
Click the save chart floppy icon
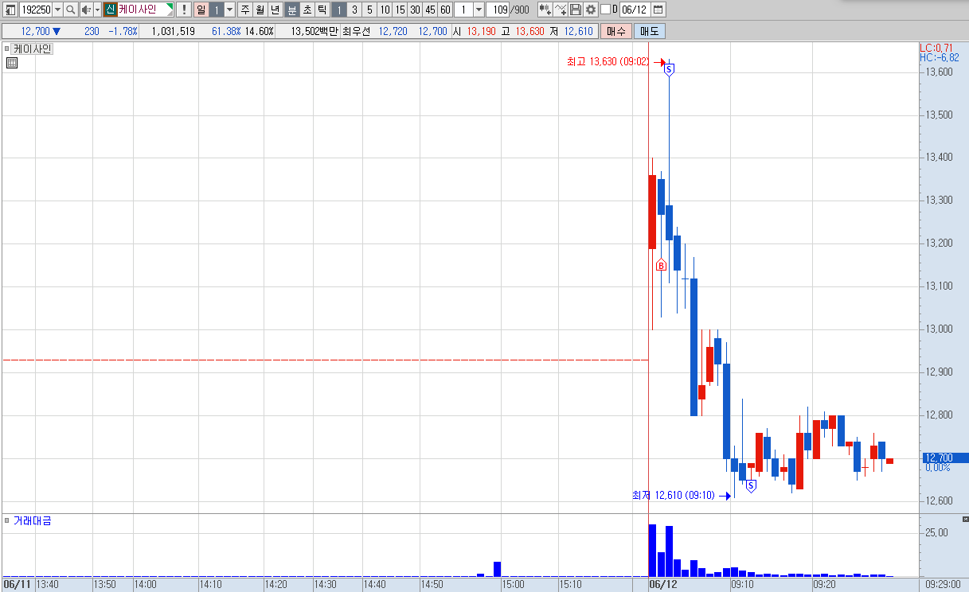point(576,10)
